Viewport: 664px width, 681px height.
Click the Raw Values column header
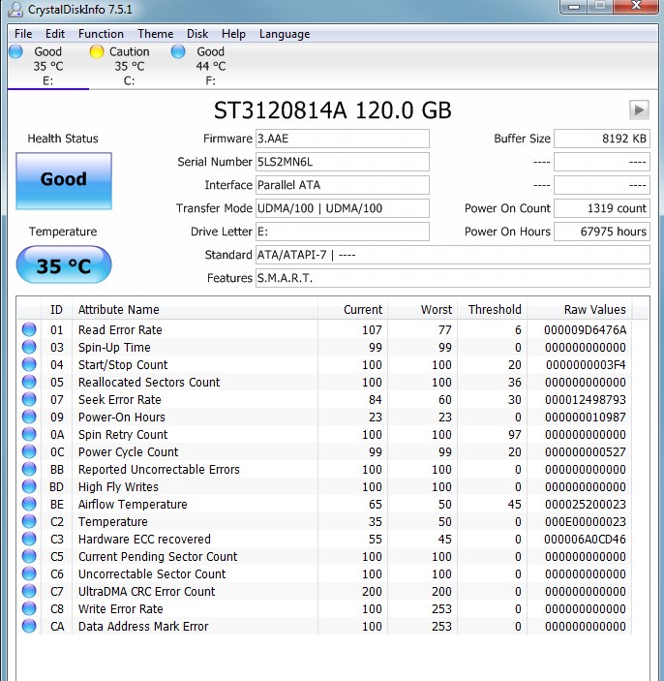(594, 310)
